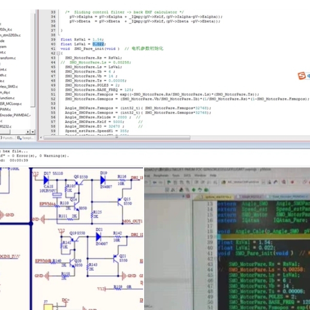Click the Kslide = 2000 code line
Image resolution: width=310 pixels, height=310 pixels.
tap(98, 117)
